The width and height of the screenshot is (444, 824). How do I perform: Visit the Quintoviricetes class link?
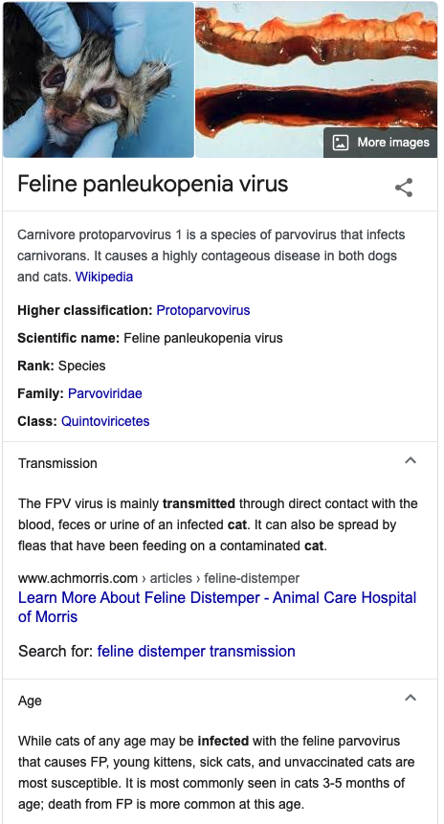point(105,421)
